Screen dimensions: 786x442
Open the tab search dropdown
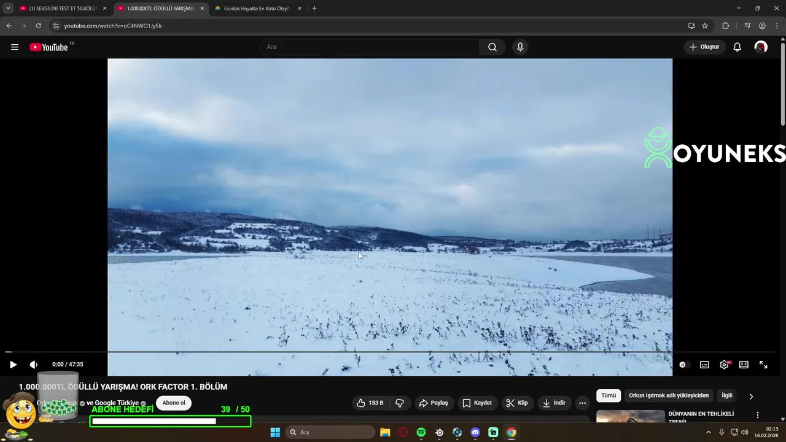coord(8,9)
